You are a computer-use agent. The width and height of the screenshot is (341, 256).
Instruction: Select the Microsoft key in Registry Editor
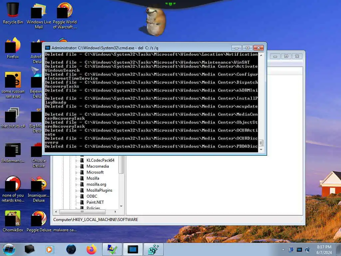pos(95,172)
